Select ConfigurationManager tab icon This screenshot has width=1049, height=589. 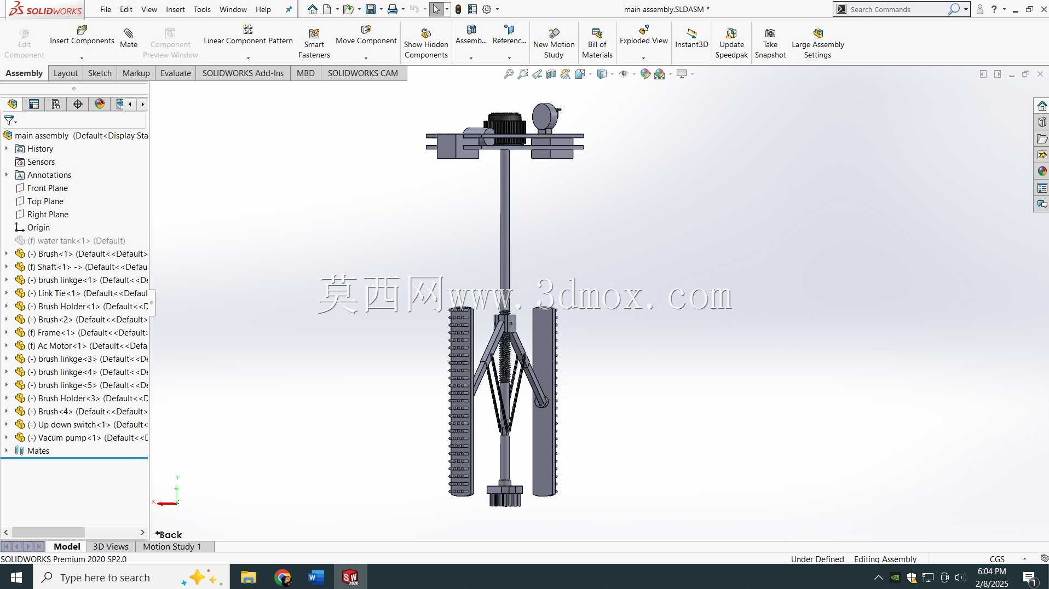(56, 104)
